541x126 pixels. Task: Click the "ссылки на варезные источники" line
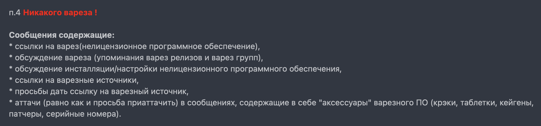click(x=77, y=80)
